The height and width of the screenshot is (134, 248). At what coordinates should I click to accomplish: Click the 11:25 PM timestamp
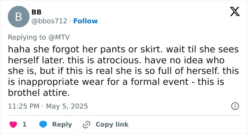[24, 106]
